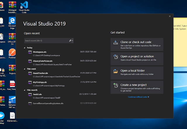Collapse the This week group

25,69
